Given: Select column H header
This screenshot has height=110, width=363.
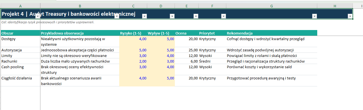Looking at the screenshot, I should pyautogui.click(x=335, y=6).
